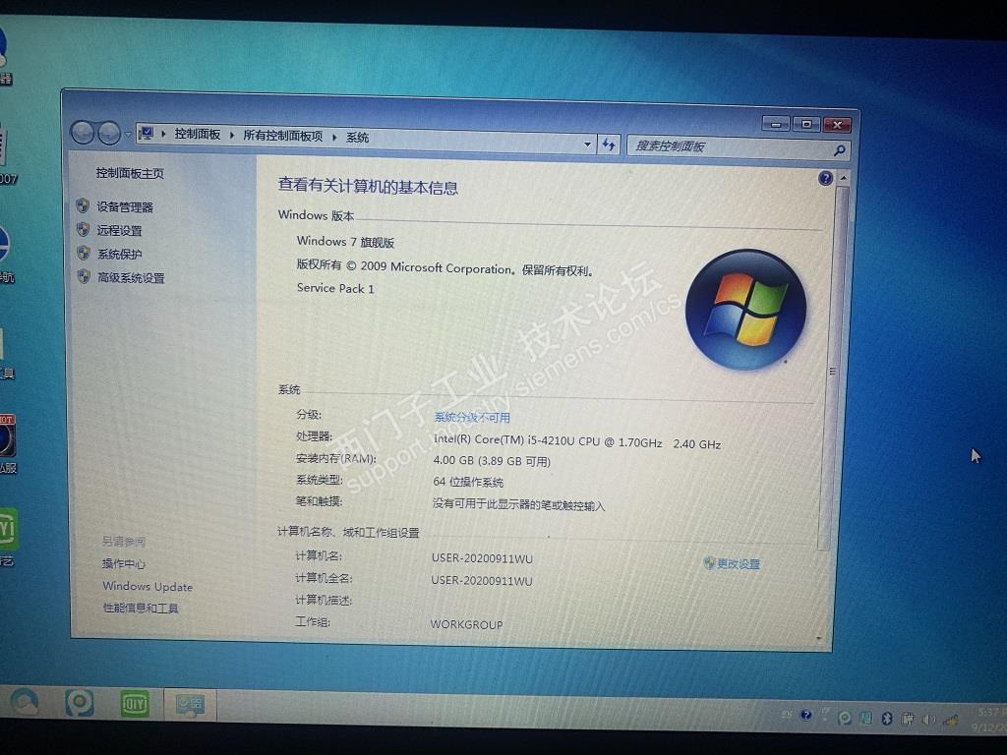
Task: Click Windows 7 旗舰版 edition text
Action: 345,242
